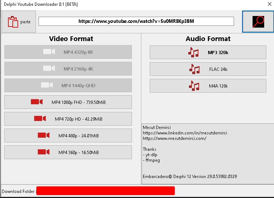Screen dimensions: 274x198
Task: Click the paste clipboard icon
Action: 13,22
